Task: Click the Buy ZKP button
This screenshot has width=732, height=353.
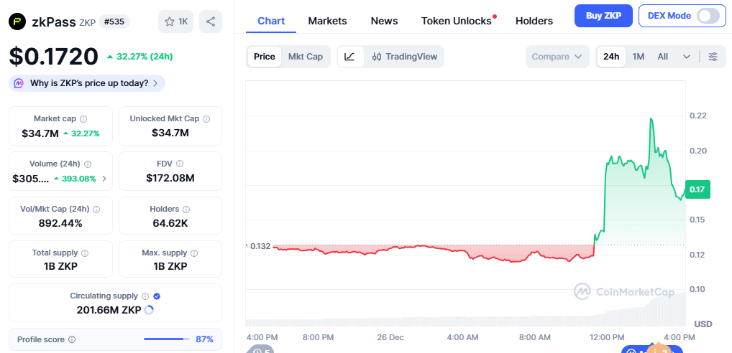Action: coord(603,16)
